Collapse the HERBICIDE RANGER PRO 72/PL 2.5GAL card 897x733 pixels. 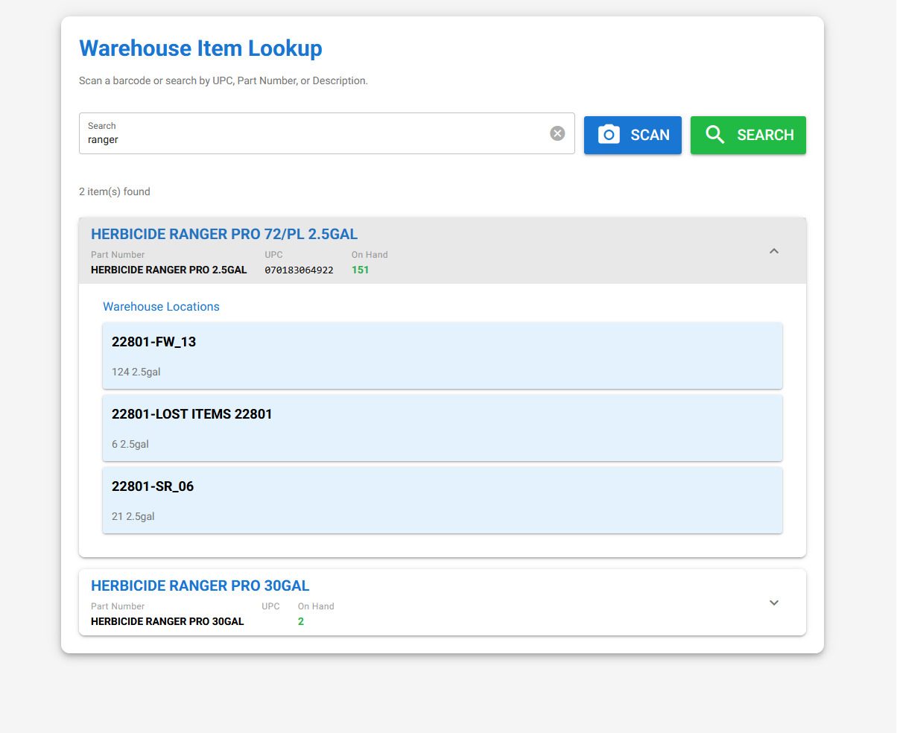(774, 251)
